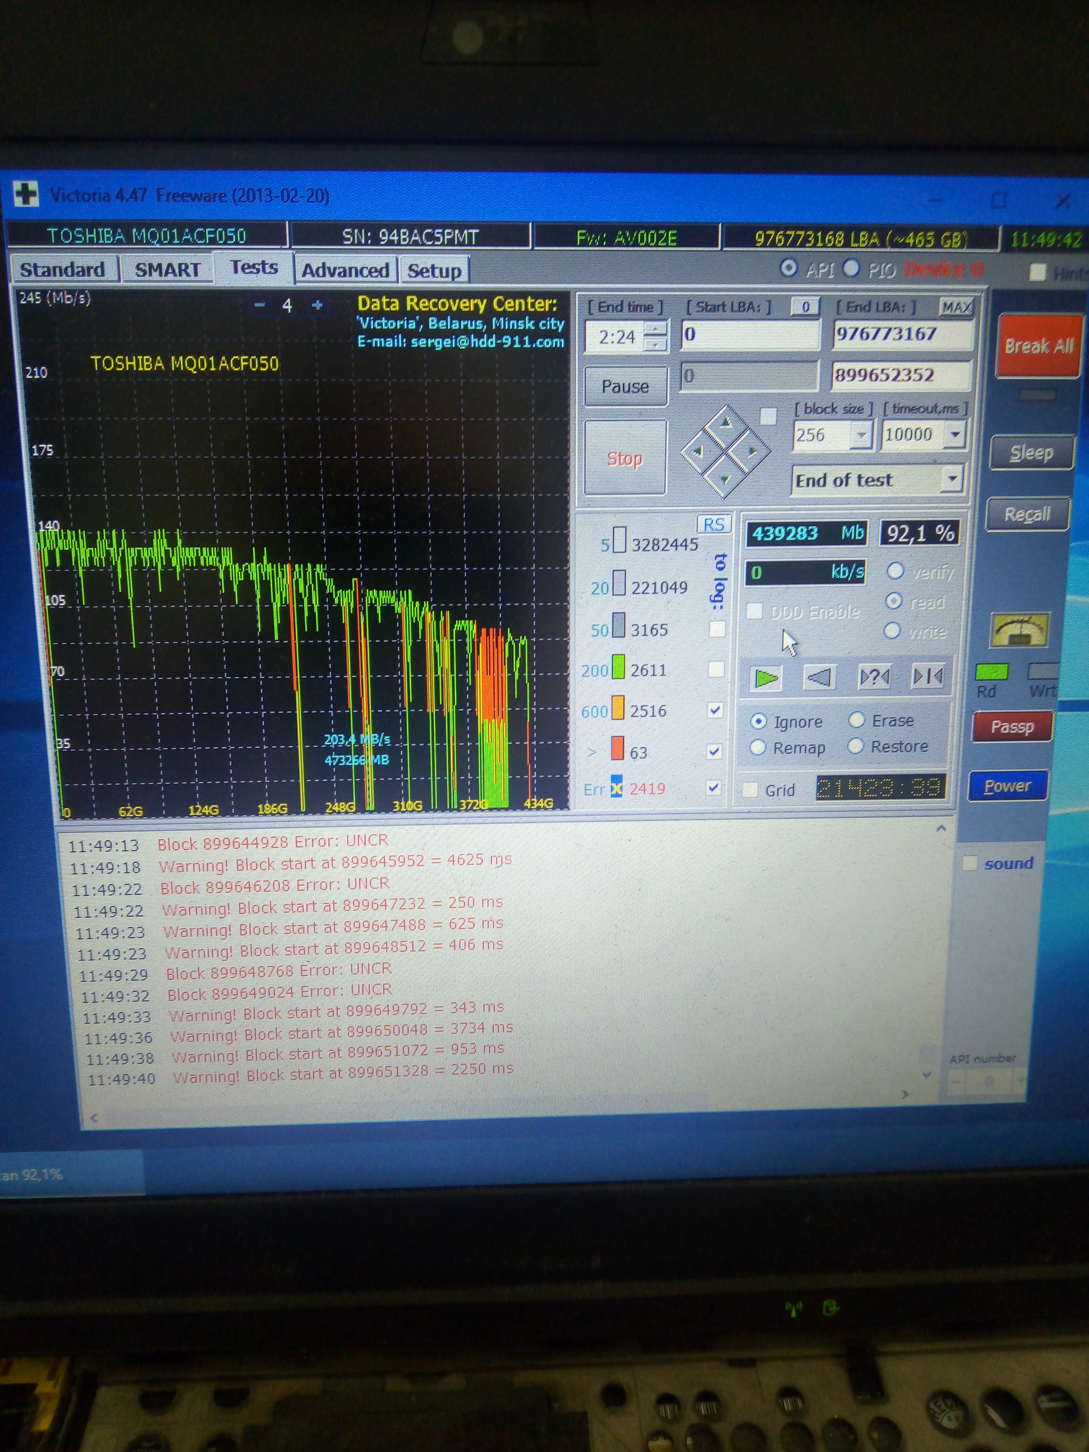Open the Advanced tab
The image size is (1089, 1452).
(x=345, y=271)
